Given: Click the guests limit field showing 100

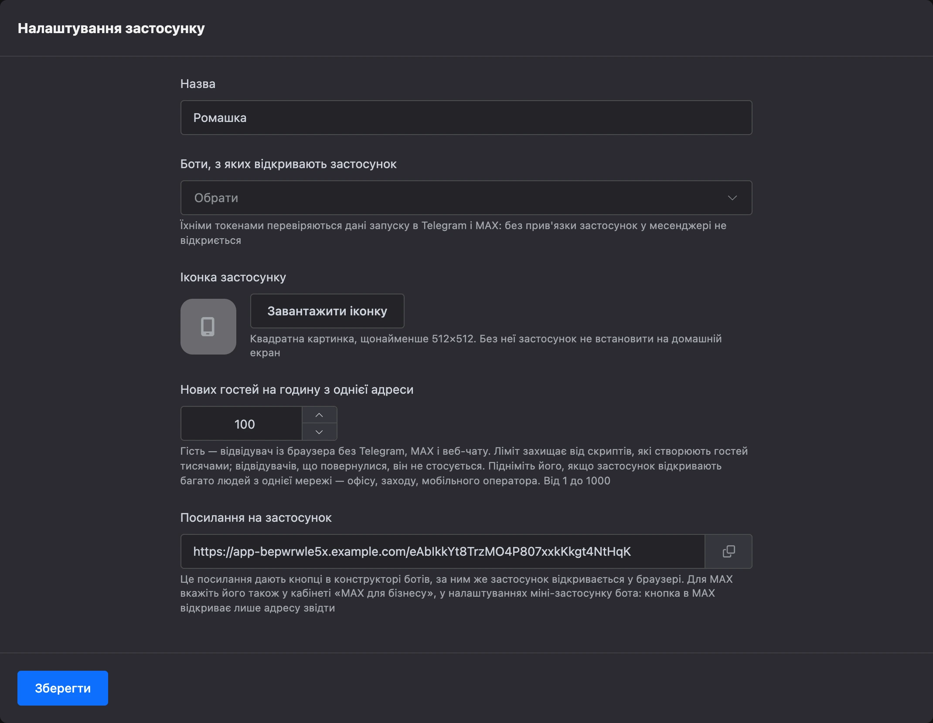Looking at the screenshot, I should (242, 423).
